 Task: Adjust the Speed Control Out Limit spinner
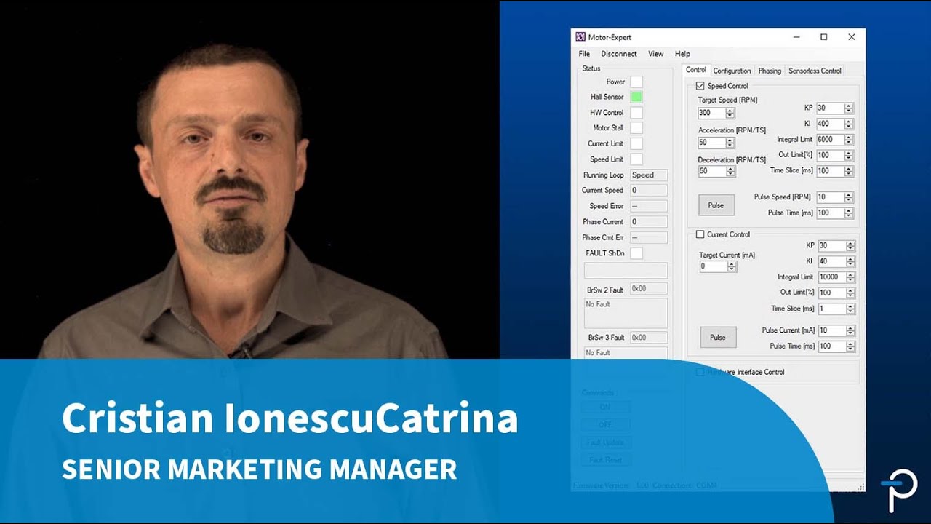click(x=849, y=155)
